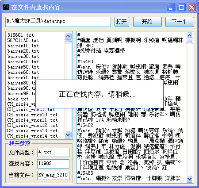Click content pane scroll-down arrow
The image size is (199, 188).
[189, 179]
